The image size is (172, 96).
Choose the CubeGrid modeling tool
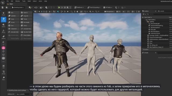coord(13,29)
